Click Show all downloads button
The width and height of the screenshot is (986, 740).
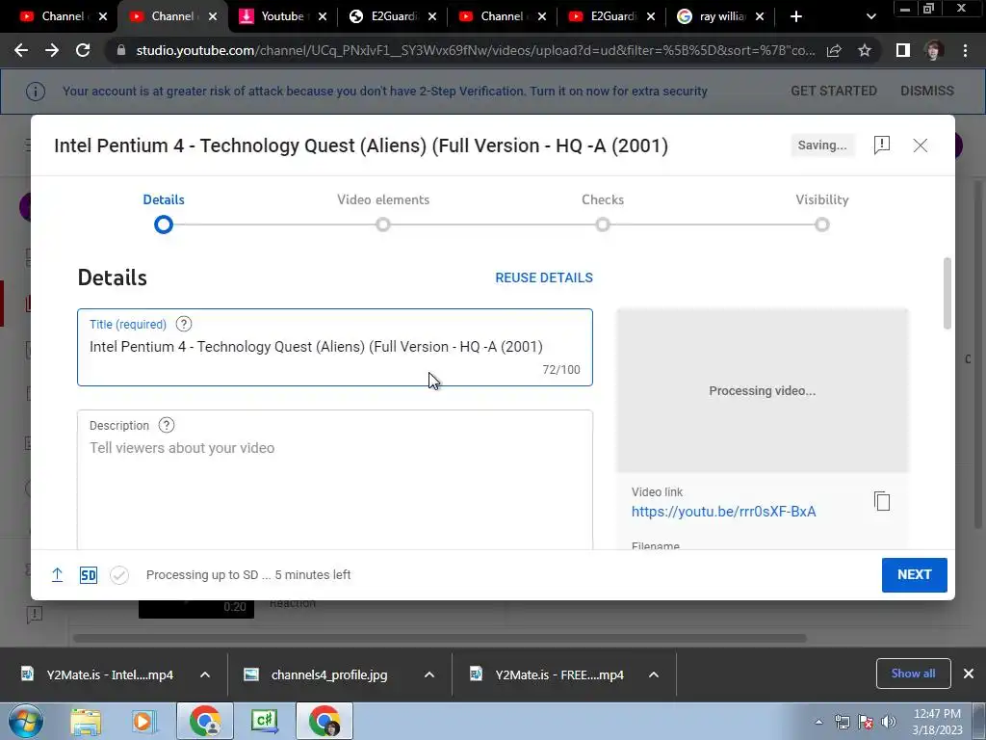coord(913,674)
